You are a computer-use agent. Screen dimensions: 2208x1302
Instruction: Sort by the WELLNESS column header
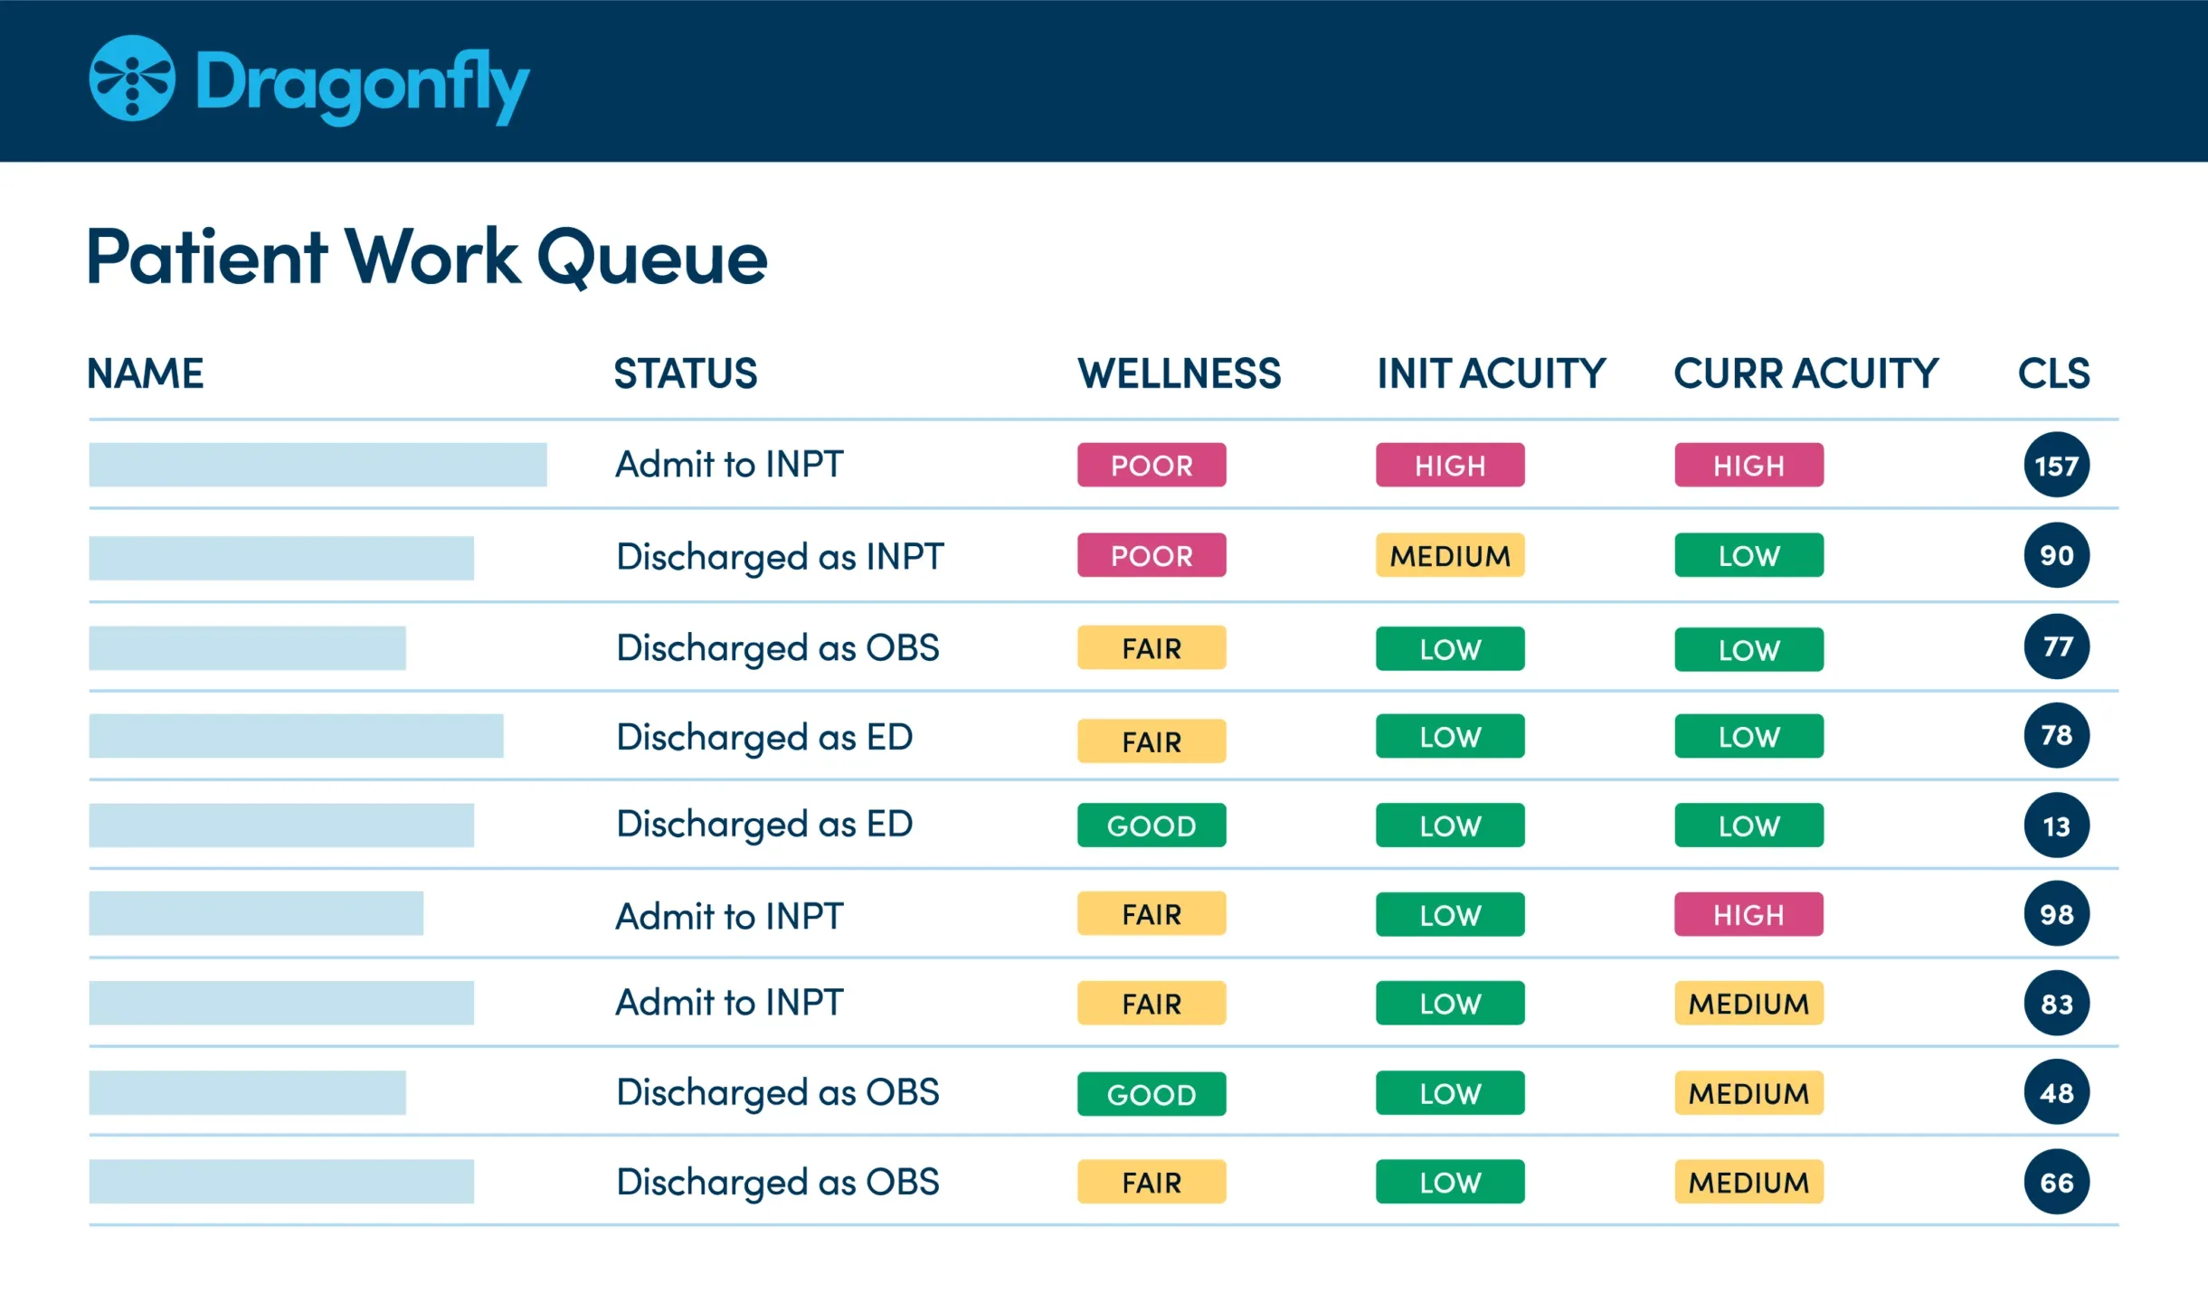click(1180, 373)
